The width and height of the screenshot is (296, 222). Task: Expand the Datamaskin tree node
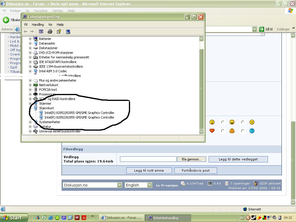(30, 43)
